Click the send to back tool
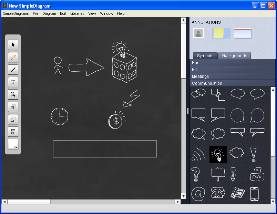This screenshot has width=277, height=214. click(13, 119)
